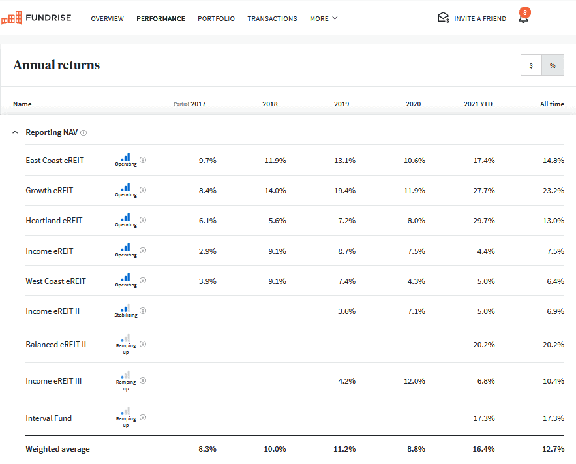This screenshot has width=576, height=464.
Task: Click the invite envelope icon
Action: 444,18
